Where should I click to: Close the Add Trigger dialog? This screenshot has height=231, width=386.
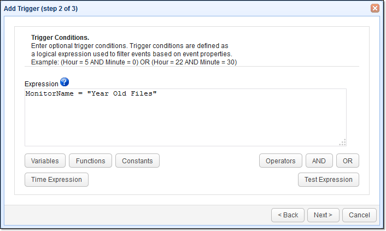click(375, 8)
